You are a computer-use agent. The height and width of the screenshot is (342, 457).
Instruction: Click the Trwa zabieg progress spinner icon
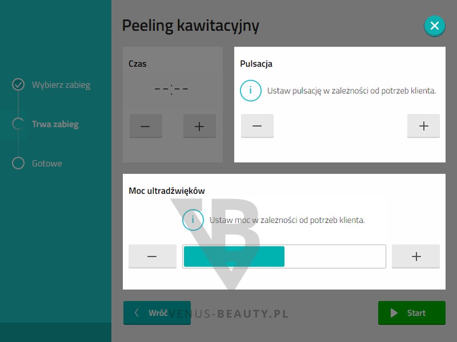pos(18,124)
